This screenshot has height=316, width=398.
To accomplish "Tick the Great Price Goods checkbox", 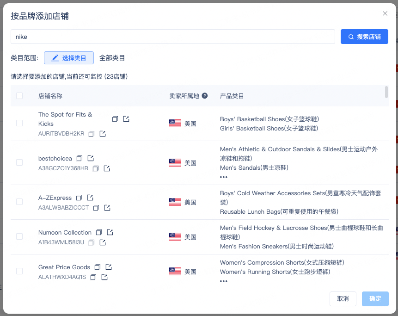I will coord(19,271).
